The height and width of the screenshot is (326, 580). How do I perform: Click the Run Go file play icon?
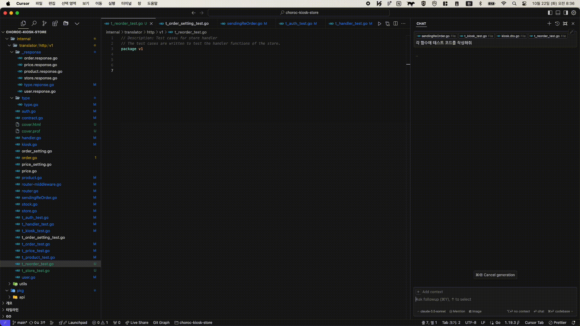tap(379, 24)
